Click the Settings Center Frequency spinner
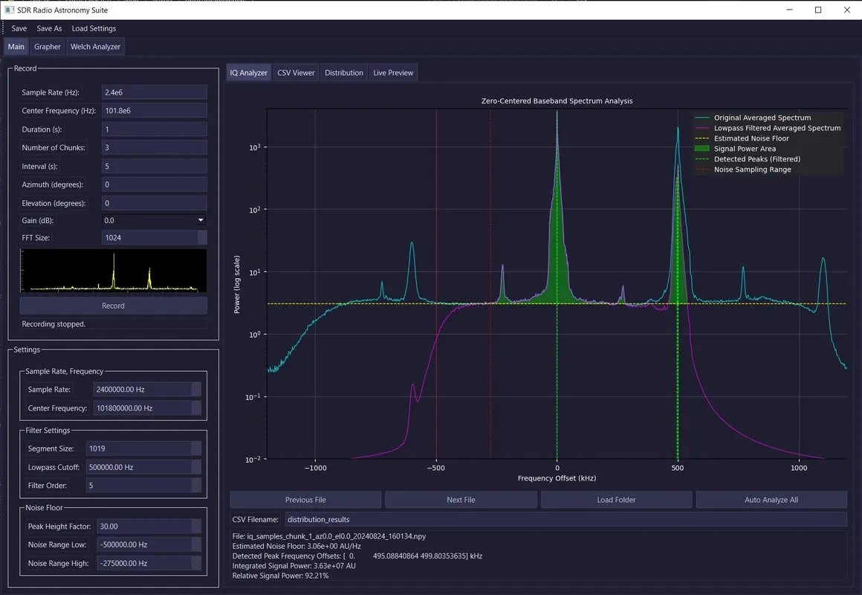The image size is (862, 595). coord(196,408)
